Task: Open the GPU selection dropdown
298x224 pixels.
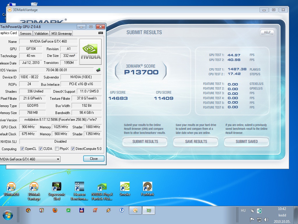Action: pyautogui.click(x=30, y=159)
